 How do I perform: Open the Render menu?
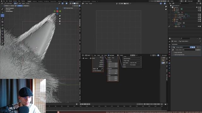pyautogui.click(x=10, y=1)
